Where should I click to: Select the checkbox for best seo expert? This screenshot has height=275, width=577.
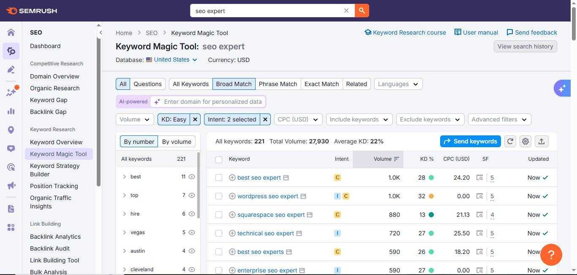pos(219,177)
